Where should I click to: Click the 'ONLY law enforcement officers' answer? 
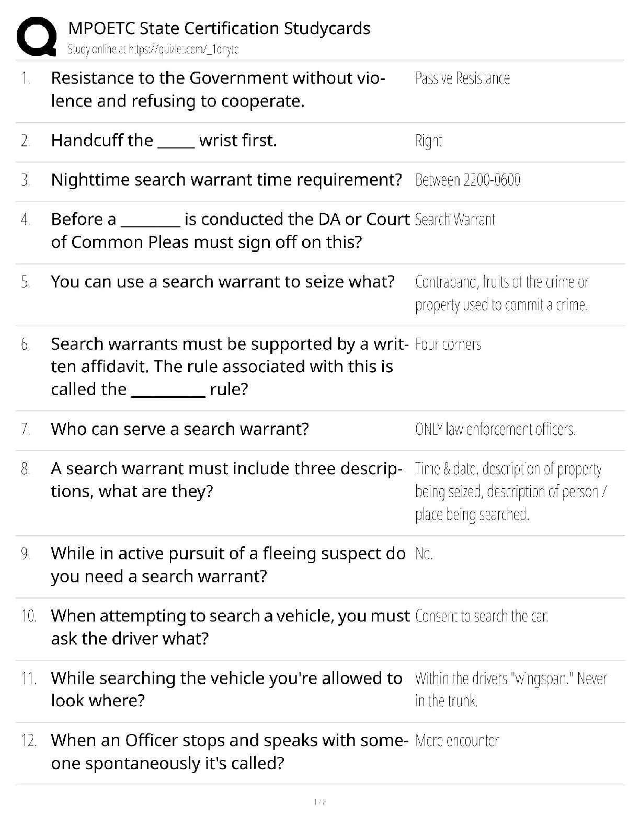tap(495, 430)
